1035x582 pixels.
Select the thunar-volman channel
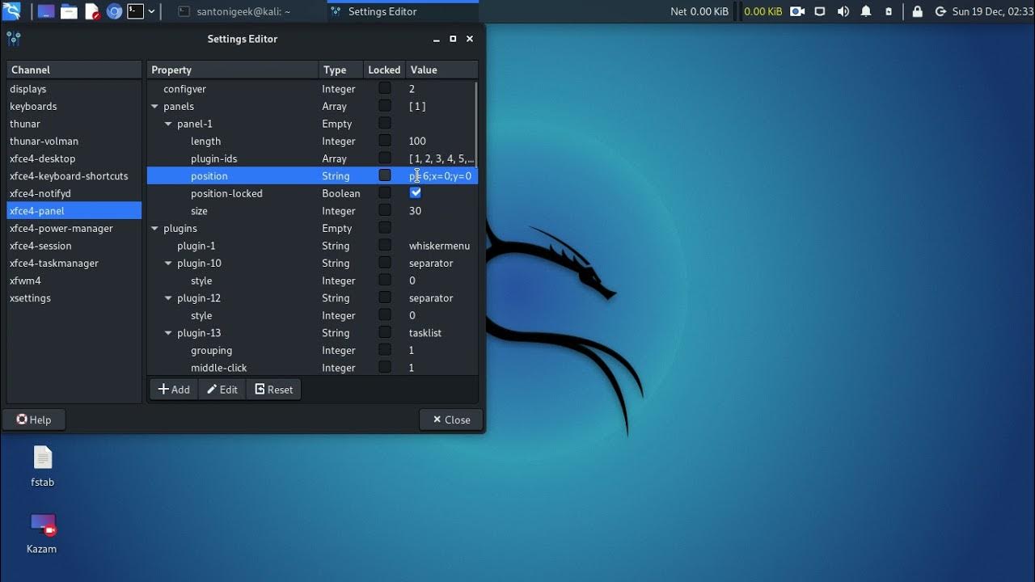tap(74, 141)
